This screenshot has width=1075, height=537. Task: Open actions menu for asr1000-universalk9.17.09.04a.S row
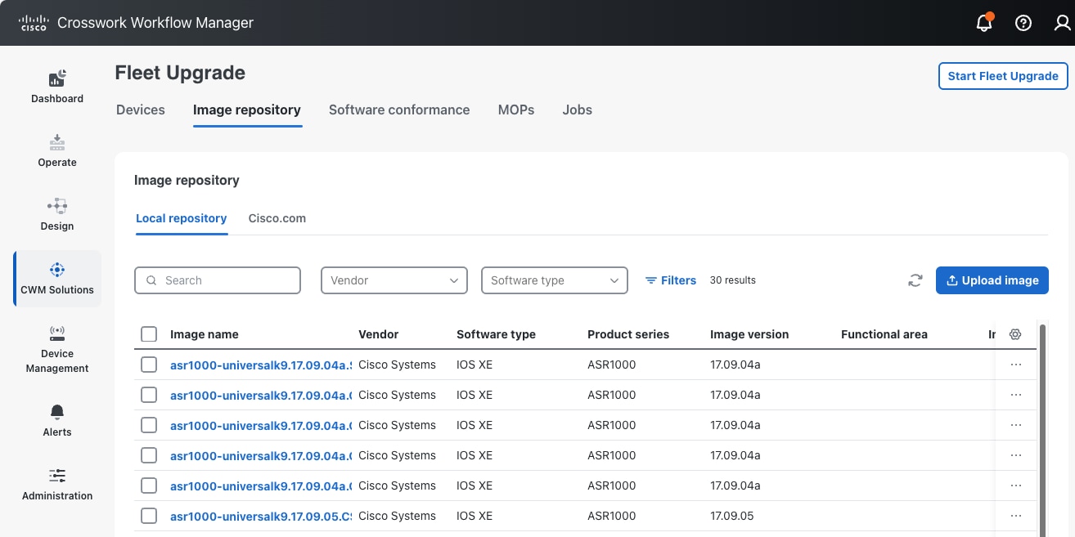(x=1016, y=365)
